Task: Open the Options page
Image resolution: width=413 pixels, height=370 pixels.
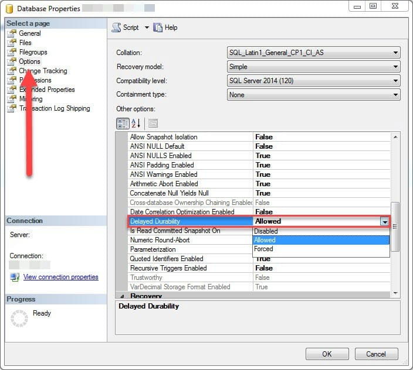Action: [29, 61]
